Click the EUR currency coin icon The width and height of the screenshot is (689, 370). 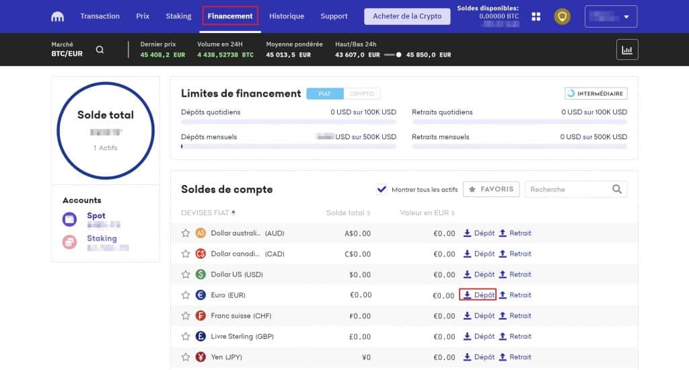click(201, 295)
